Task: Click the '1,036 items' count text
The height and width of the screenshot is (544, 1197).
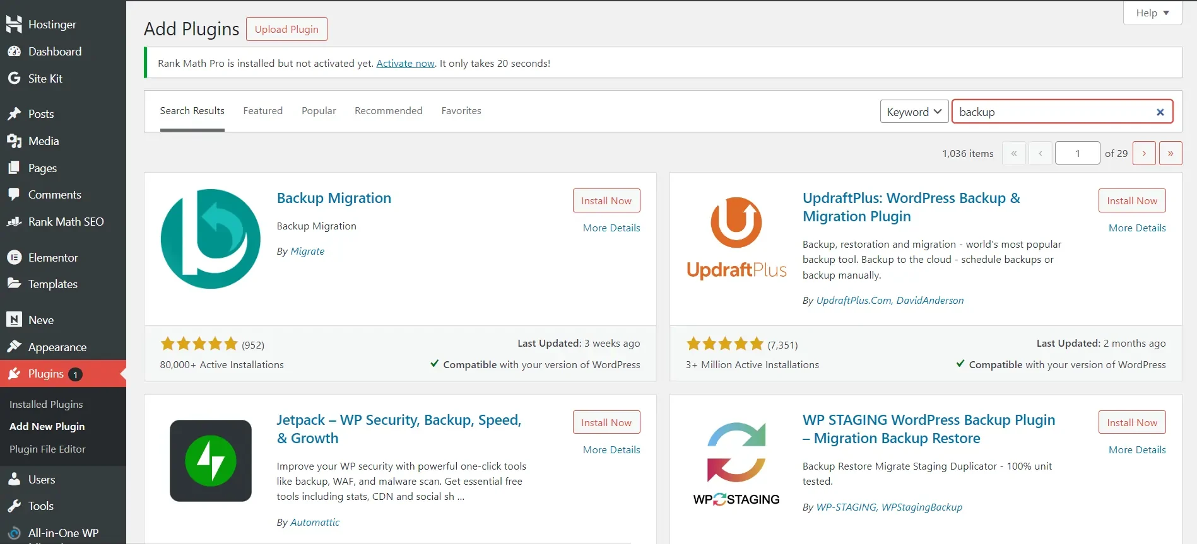Action: [967, 154]
